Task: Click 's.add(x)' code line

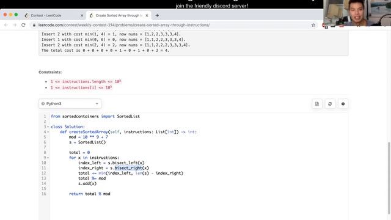Action: tap(87, 183)
